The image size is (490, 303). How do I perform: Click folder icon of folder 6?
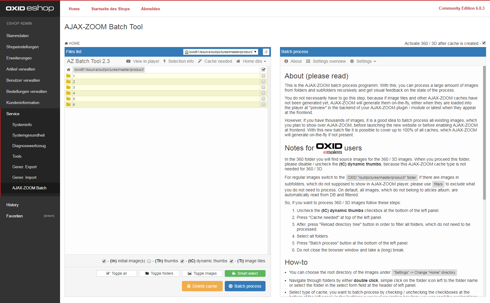[68, 105]
